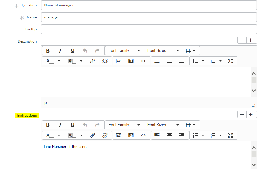
Task: Open source code view in Instructions editor
Action: [x=143, y=135]
